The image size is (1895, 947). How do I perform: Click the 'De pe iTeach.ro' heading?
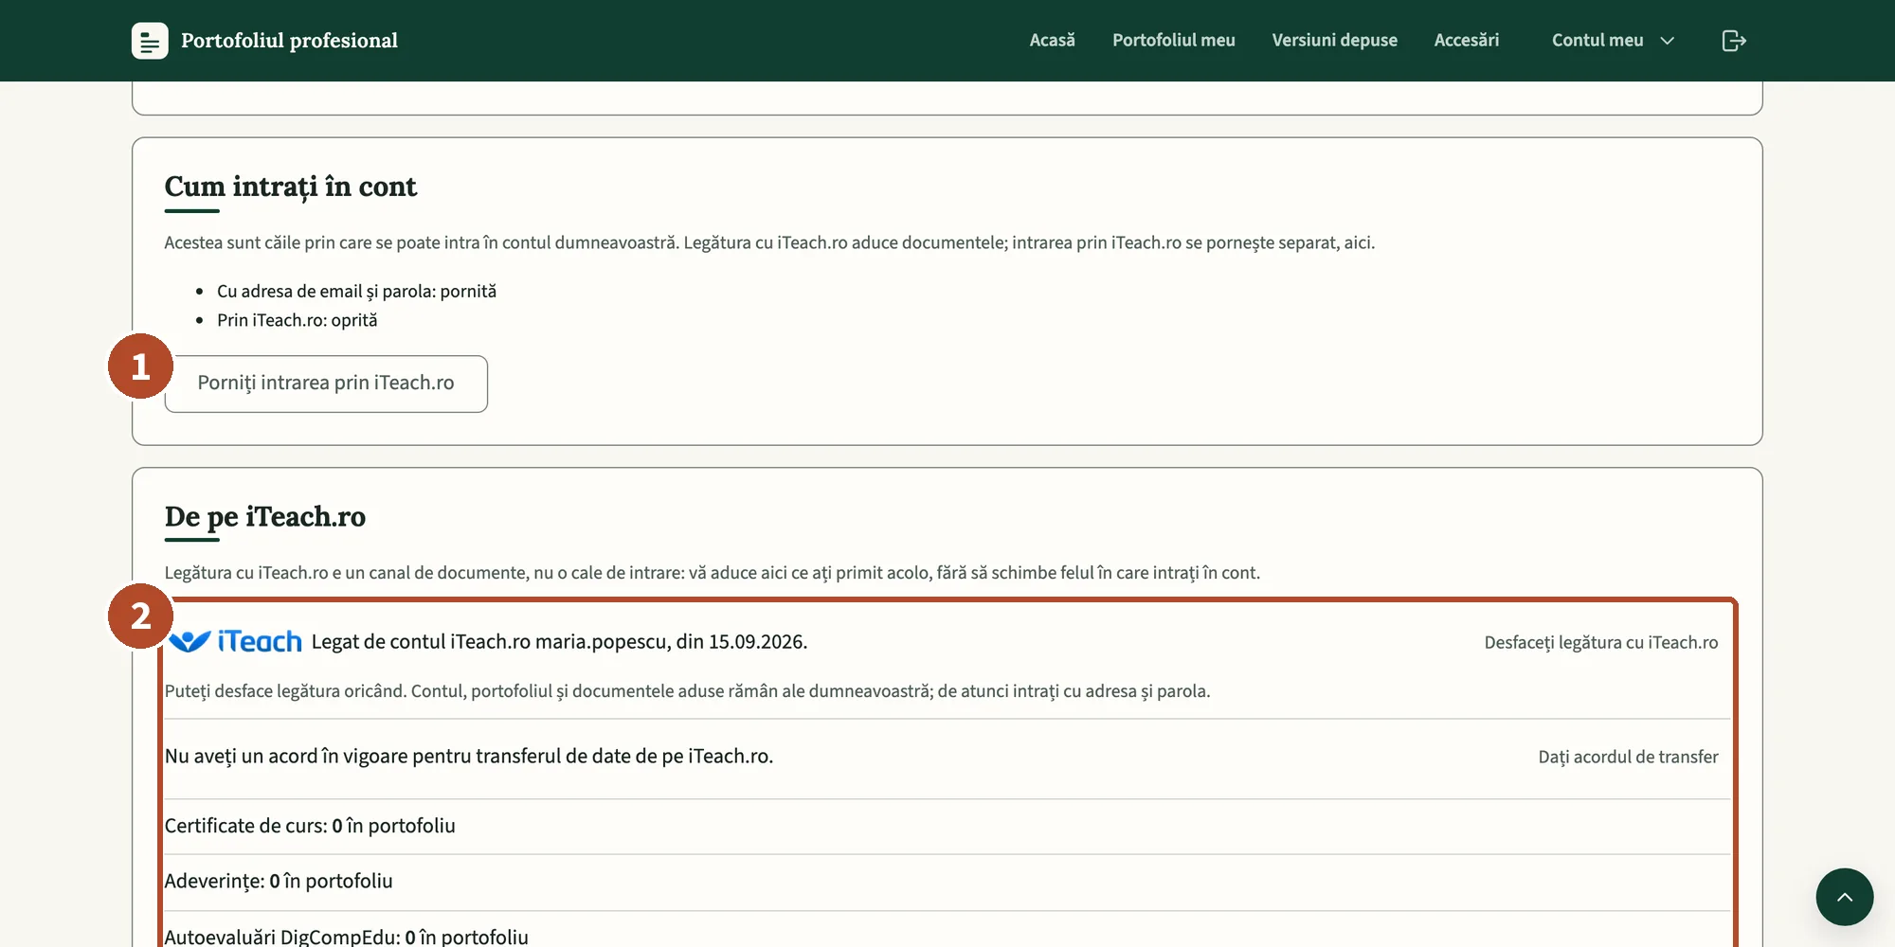click(265, 517)
